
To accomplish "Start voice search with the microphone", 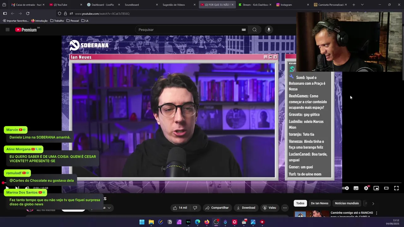I will click(x=269, y=30).
